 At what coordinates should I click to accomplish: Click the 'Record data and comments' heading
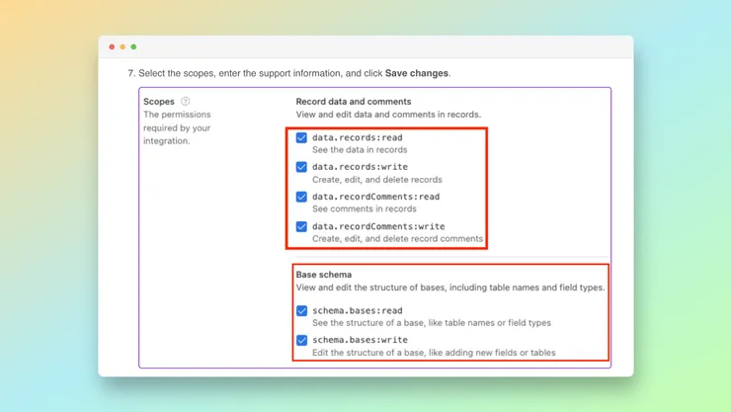pos(354,102)
